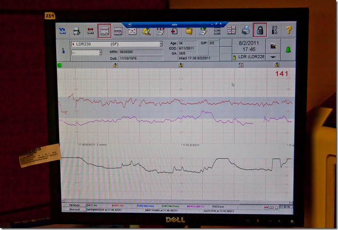Click the FM Mode button
Image resolution: width=338 pixels, height=230 pixels.
pos(74,205)
